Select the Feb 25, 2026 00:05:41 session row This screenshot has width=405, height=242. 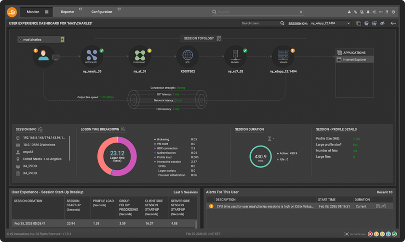tap(104, 223)
